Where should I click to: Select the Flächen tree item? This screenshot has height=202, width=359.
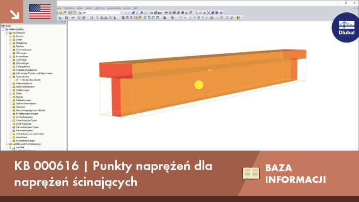coord(20,46)
